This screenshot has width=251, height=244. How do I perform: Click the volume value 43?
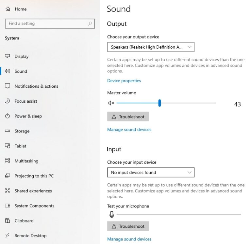[237, 104]
